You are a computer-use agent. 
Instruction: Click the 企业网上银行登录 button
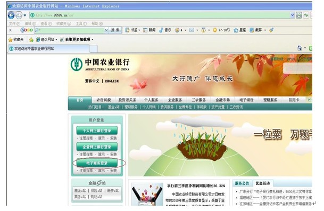[97, 147]
